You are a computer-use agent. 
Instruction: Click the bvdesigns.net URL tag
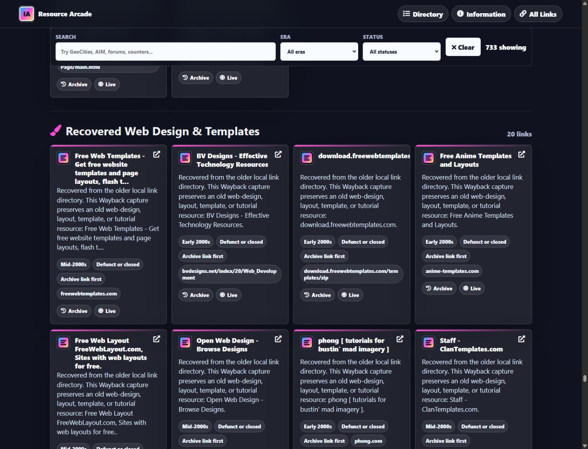tap(230, 274)
